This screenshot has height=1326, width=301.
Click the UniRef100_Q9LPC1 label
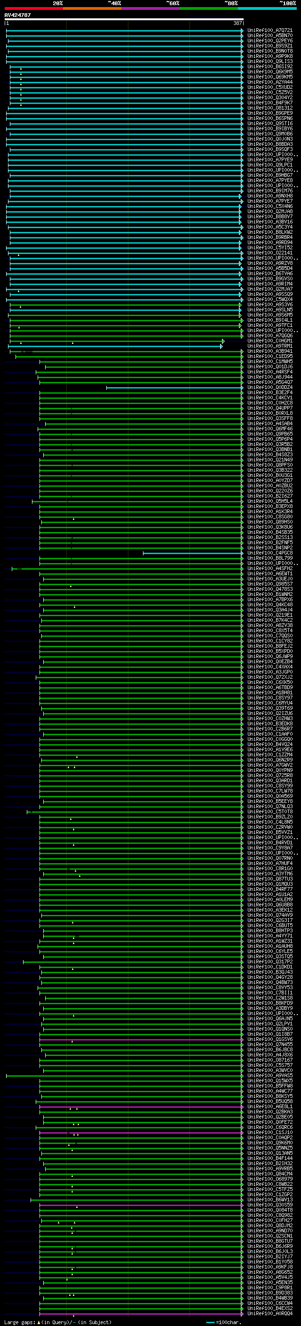270,165
